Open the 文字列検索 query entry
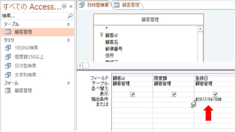The width and height of the screenshot is (235, 132). [25, 75]
